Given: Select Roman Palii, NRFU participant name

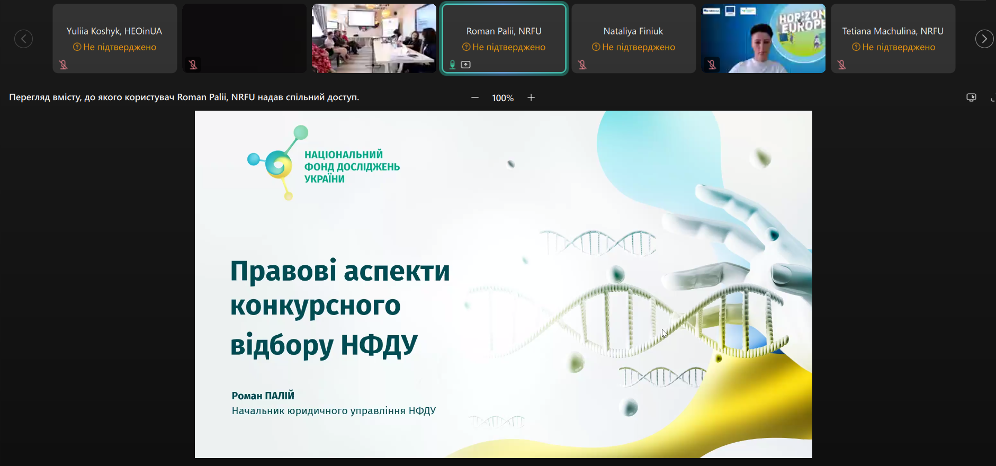Looking at the screenshot, I should (504, 31).
